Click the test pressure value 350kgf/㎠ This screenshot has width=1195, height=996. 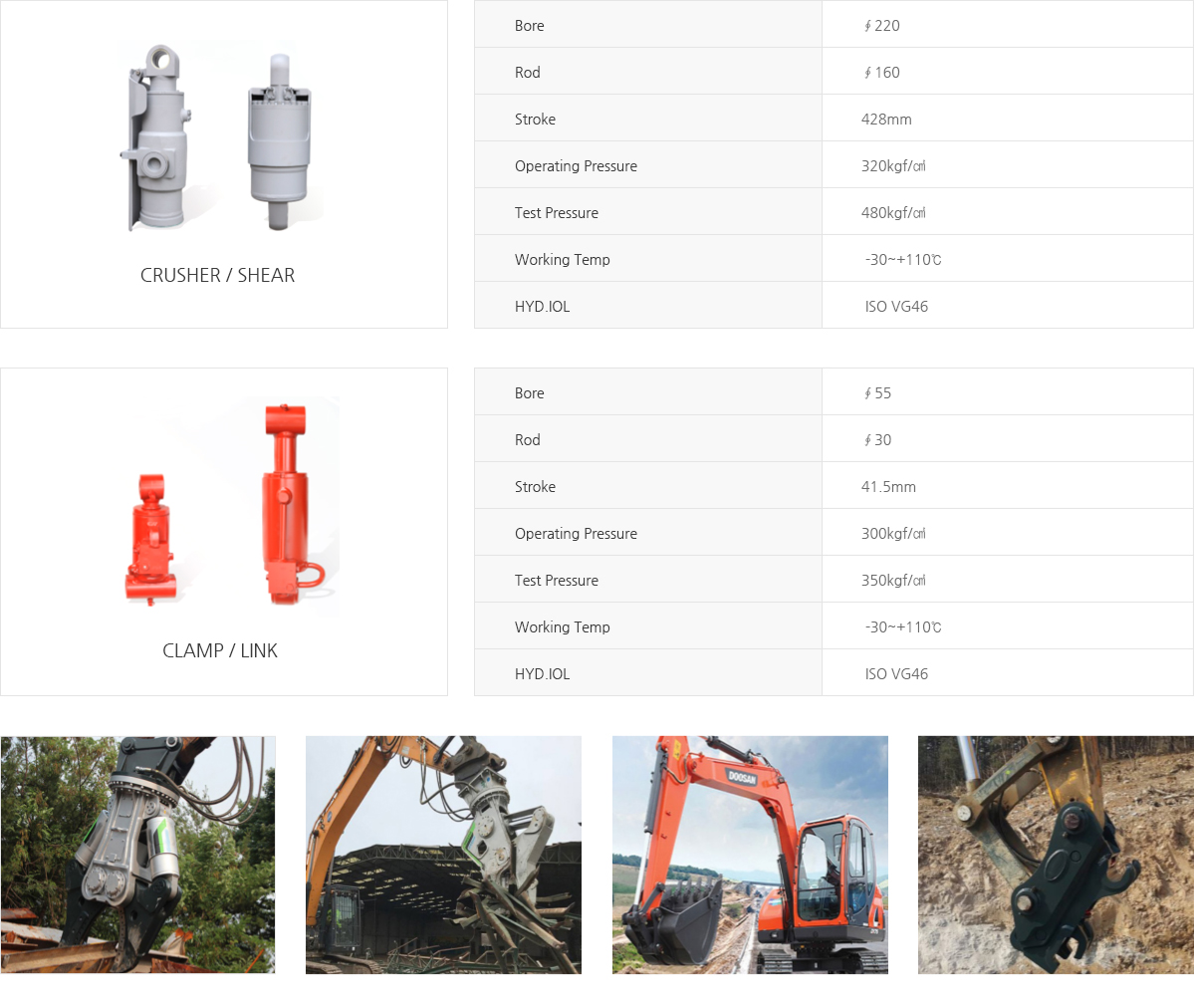tap(893, 580)
